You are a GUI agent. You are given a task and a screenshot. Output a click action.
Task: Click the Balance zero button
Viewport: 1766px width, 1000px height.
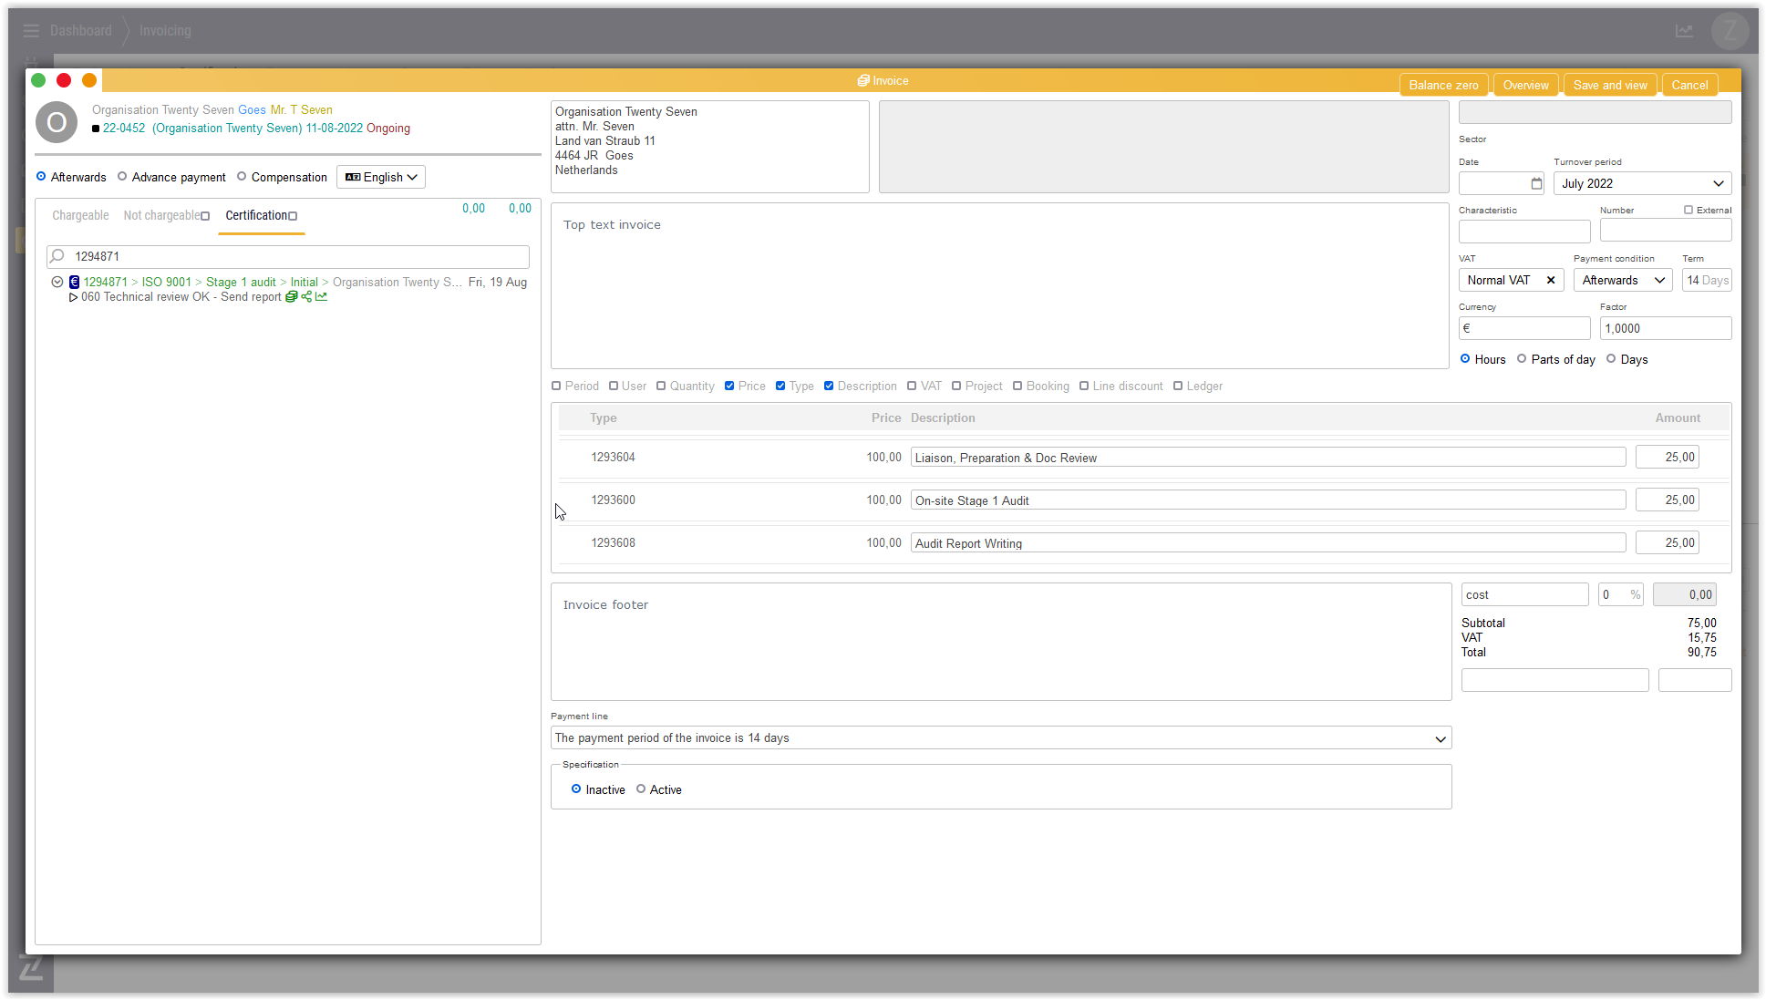pos(1443,86)
